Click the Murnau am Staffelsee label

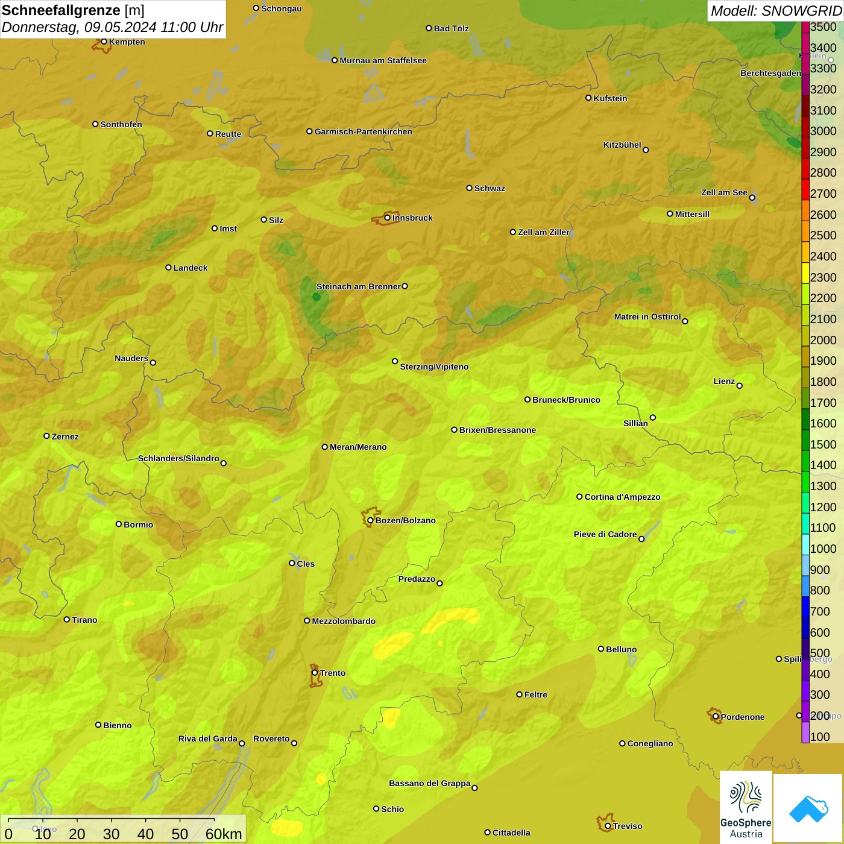click(x=383, y=60)
